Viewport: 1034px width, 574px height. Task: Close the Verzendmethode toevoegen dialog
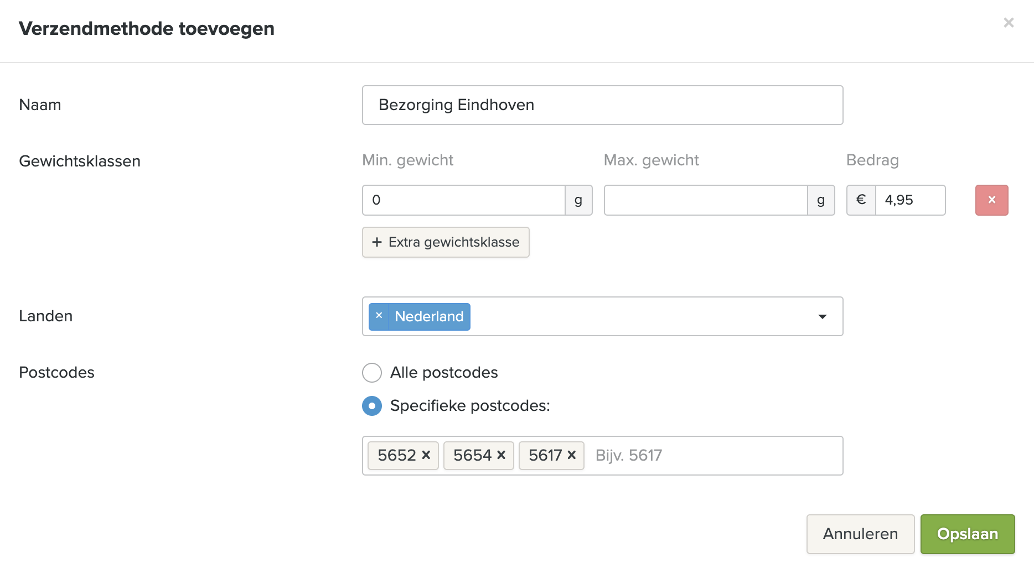tap(1009, 23)
